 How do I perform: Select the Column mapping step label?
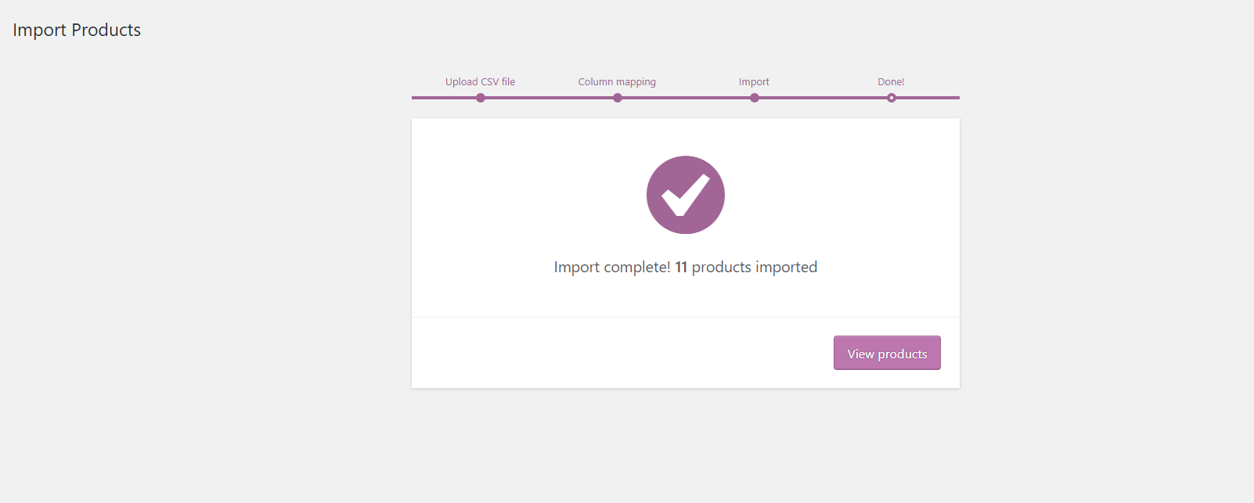pyautogui.click(x=617, y=81)
